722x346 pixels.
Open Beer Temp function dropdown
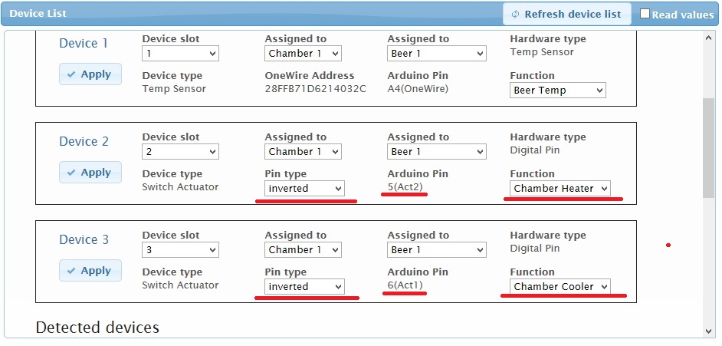[x=557, y=91]
